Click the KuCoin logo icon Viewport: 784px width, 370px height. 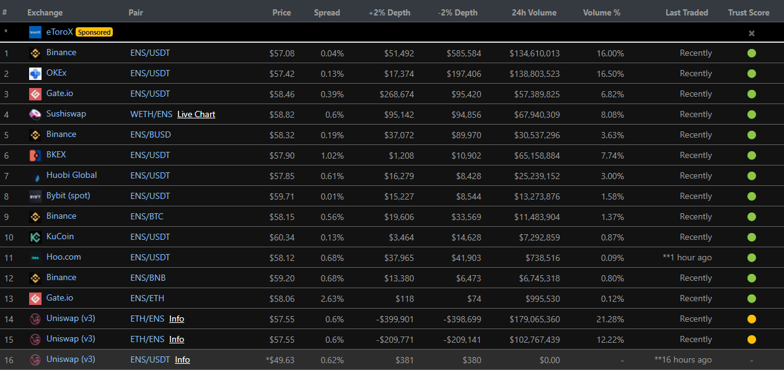[x=35, y=237]
